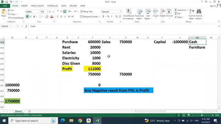Open Format as Table gallery
This screenshot has width=221, height=124.
click(x=140, y=14)
